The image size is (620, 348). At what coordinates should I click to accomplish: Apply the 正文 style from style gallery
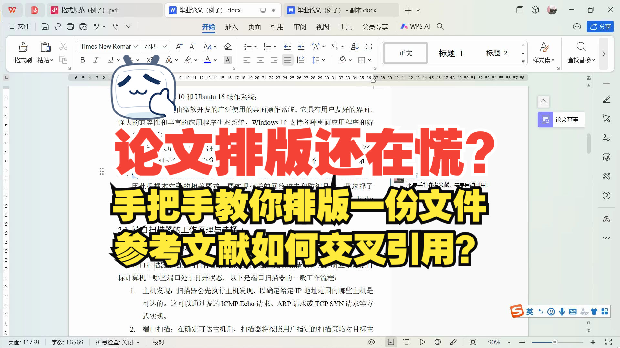[405, 53]
